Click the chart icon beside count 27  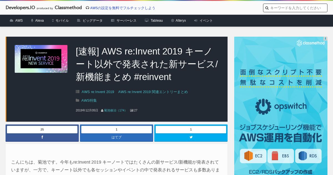[x=132, y=111]
